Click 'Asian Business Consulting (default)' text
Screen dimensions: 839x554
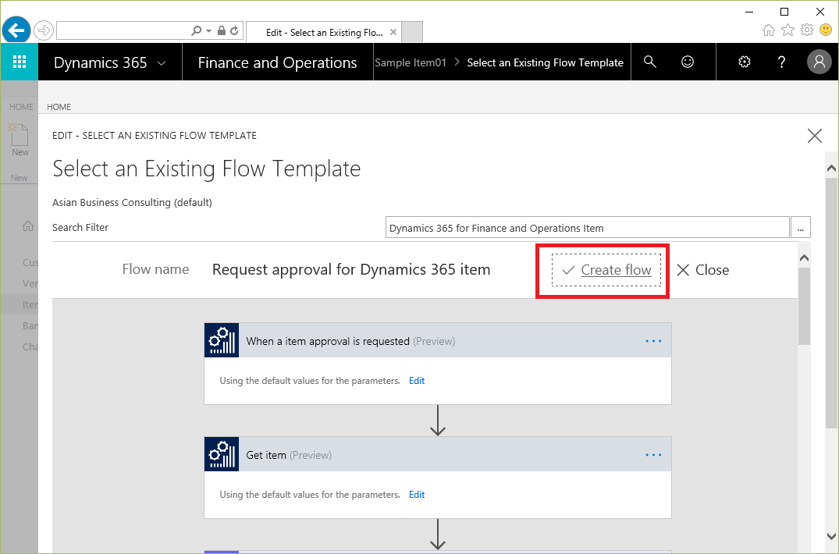tap(132, 203)
